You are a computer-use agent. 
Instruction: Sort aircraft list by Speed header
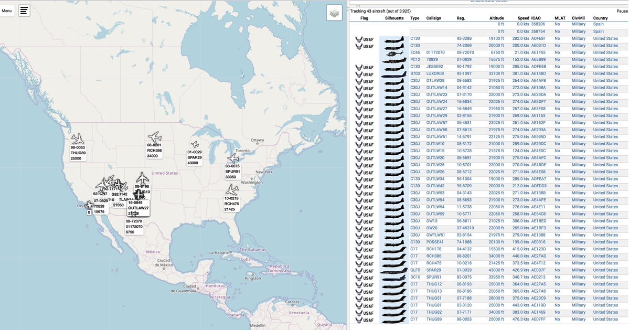[524, 18]
